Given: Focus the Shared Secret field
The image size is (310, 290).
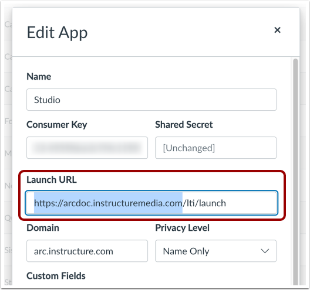Looking at the screenshot, I should (x=215, y=148).
